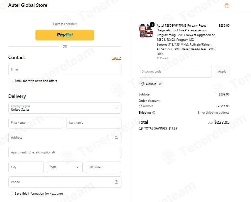Open the Autel TS508WF product thumbnail
This screenshot has width=251, height=202.
(146, 31)
